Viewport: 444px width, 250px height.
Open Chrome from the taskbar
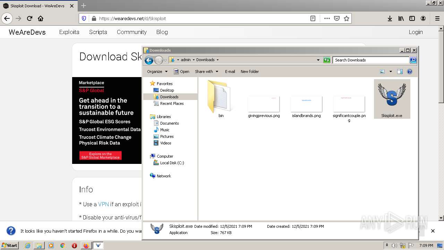click(63, 245)
